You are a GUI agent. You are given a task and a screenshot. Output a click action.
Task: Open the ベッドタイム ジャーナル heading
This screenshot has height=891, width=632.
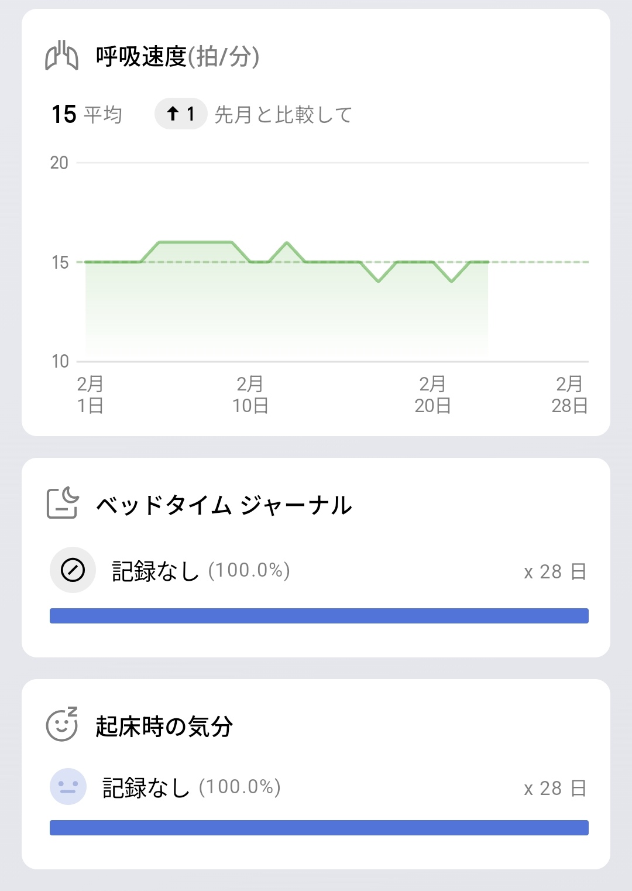point(224,505)
